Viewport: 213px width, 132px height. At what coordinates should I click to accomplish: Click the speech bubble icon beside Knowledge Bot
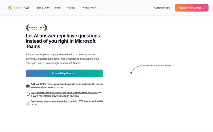tap(28, 94)
